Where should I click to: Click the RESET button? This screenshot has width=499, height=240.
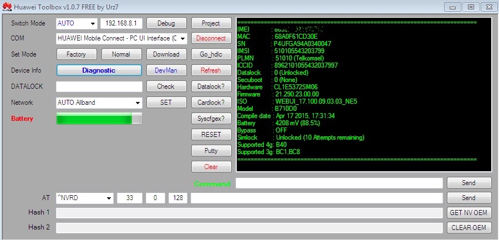[211, 134]
